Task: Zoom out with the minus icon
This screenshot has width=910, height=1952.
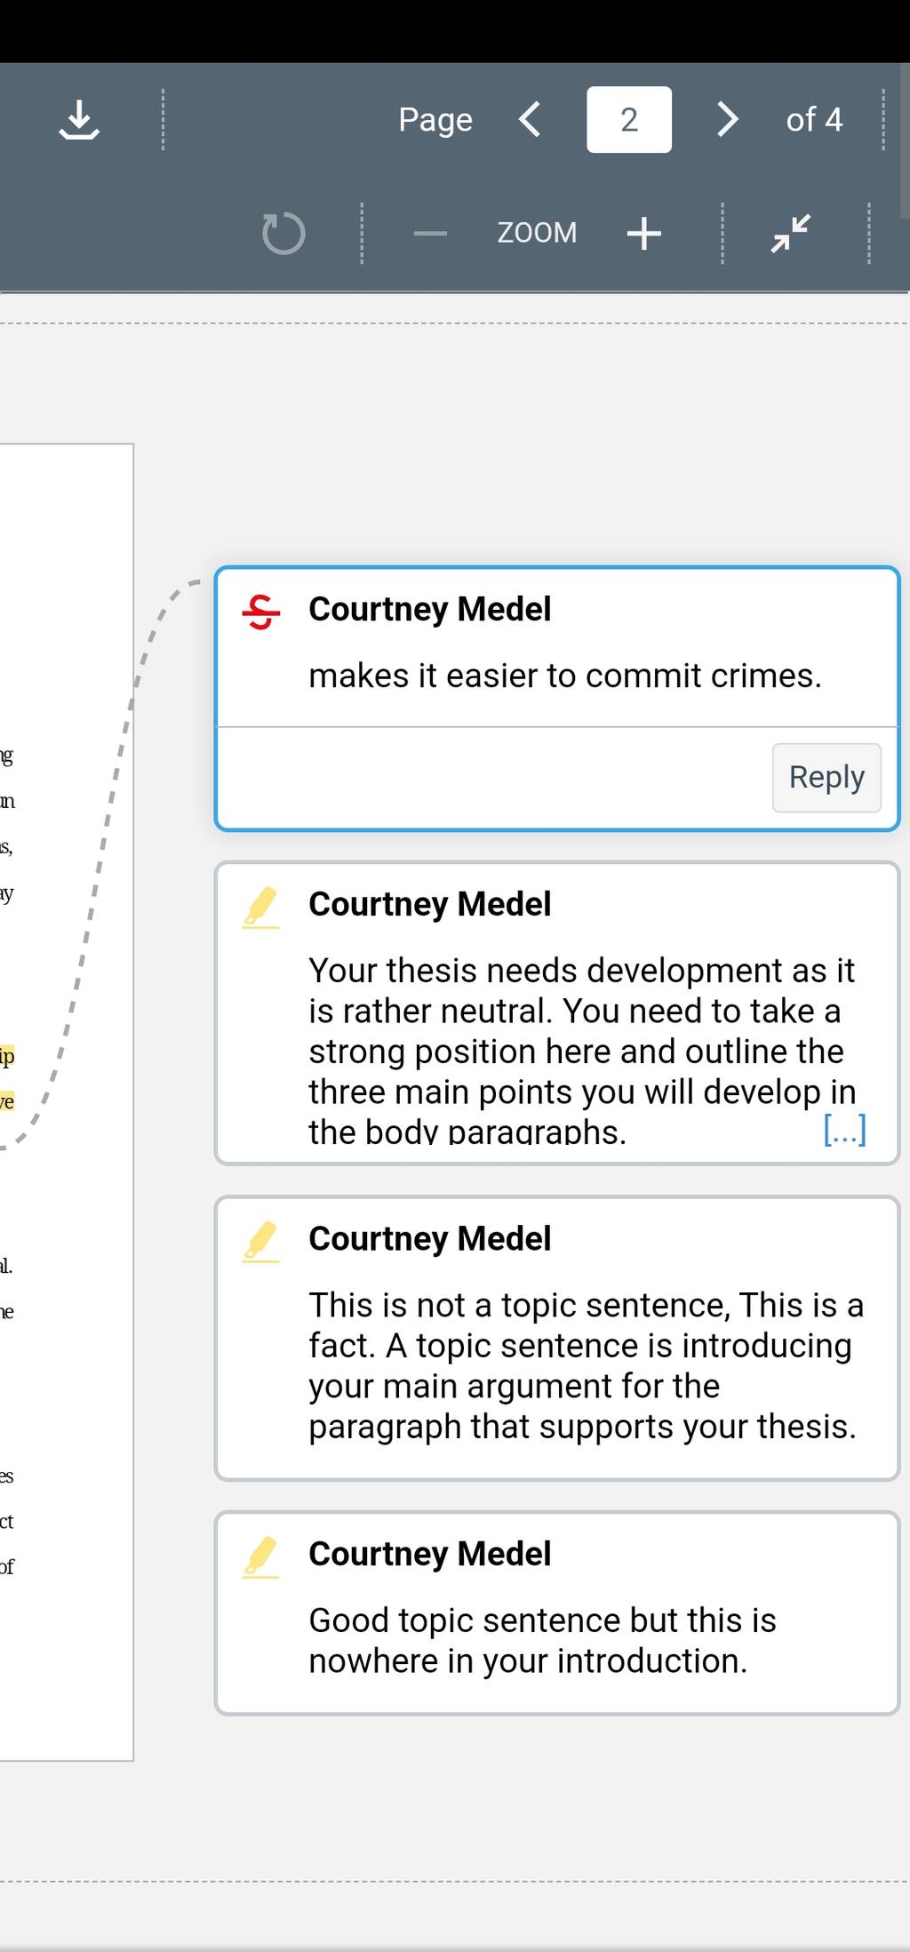Action: (x=430, y=234)
